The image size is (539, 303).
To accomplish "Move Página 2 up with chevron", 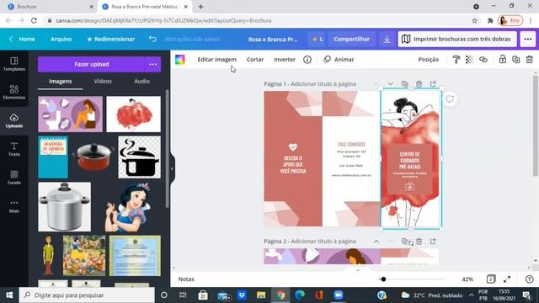I will click(x=376, y=242).
